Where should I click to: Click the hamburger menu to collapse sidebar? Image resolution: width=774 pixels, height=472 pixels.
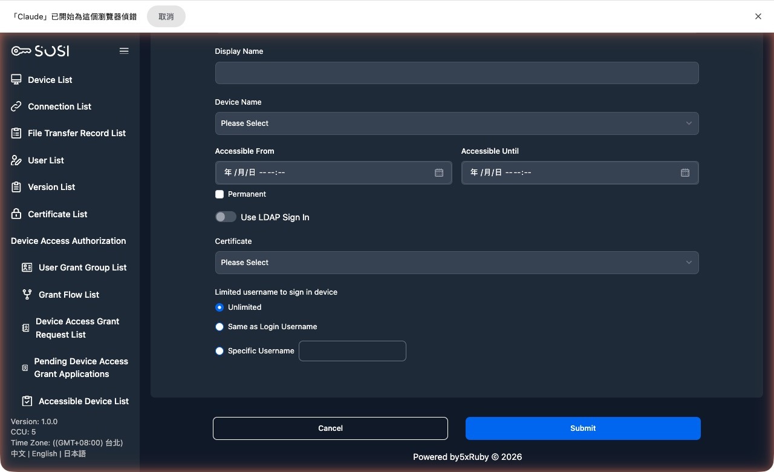click(124, 51)
